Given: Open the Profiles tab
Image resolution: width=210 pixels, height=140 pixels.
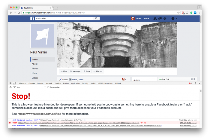Looking at the screenshot, I should point(66,83).
